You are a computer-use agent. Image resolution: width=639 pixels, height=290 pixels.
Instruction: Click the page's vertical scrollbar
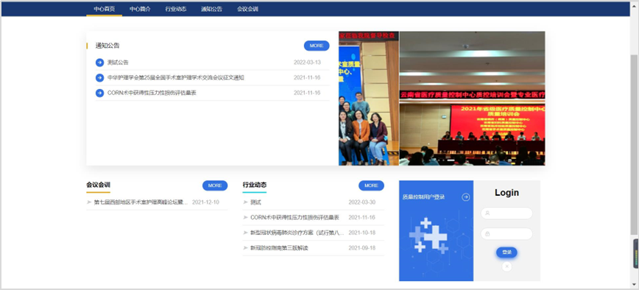click(x=634, y=144)
